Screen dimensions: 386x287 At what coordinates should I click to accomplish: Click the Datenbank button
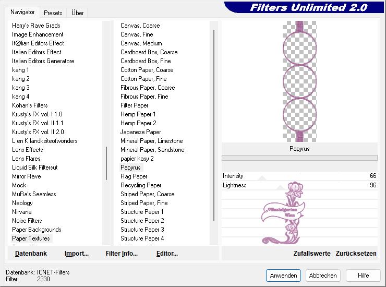click(x=31, y=254)
